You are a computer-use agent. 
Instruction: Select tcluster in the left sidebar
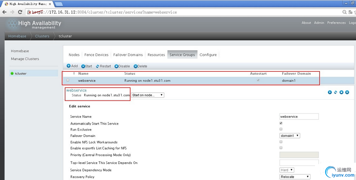34,73
